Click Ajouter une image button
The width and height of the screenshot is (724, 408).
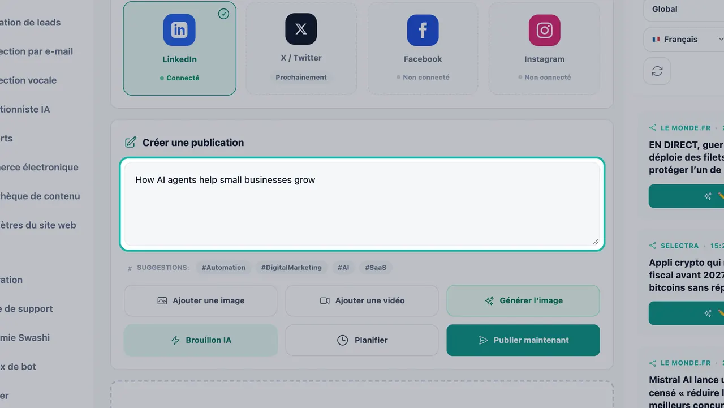201,300
